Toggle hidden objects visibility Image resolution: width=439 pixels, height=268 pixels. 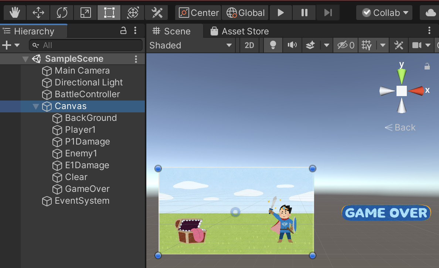(346, 45)
